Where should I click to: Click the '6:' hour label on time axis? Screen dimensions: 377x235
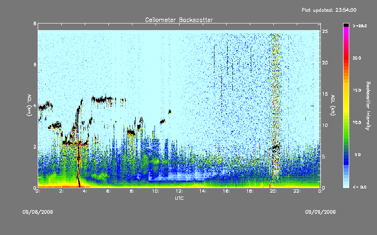(108, 191)
